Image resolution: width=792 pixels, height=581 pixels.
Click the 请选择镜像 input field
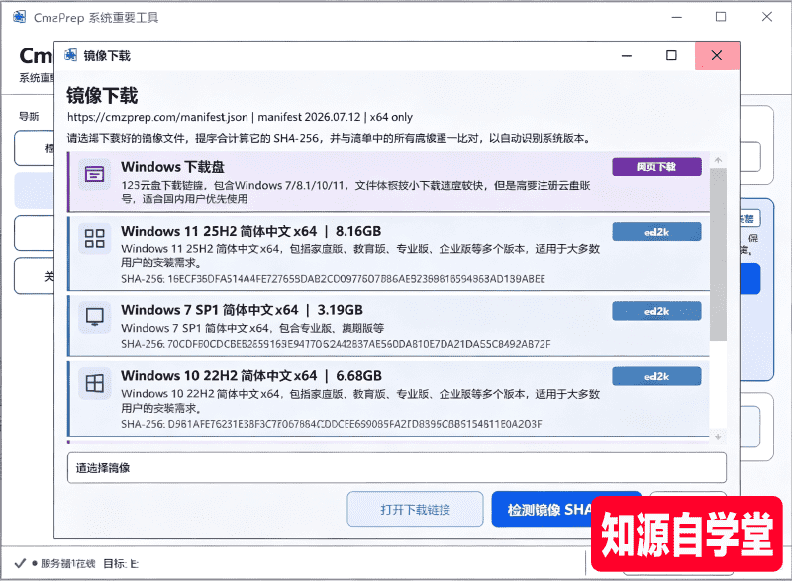pos(397,468)
